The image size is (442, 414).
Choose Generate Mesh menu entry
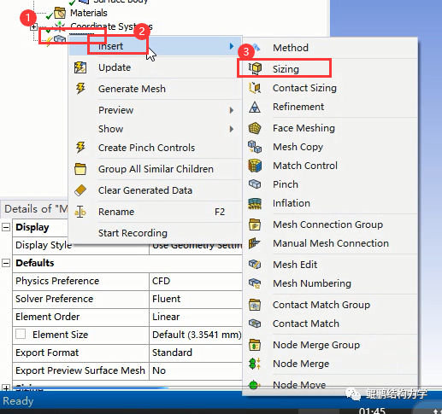[x=156, y=89]
